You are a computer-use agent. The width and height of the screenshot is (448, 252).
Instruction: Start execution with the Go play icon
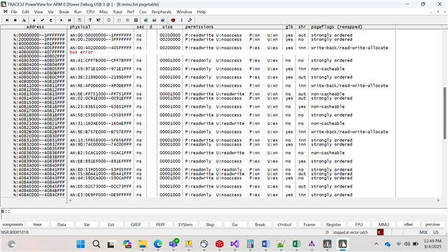click(x=61, y=20)
